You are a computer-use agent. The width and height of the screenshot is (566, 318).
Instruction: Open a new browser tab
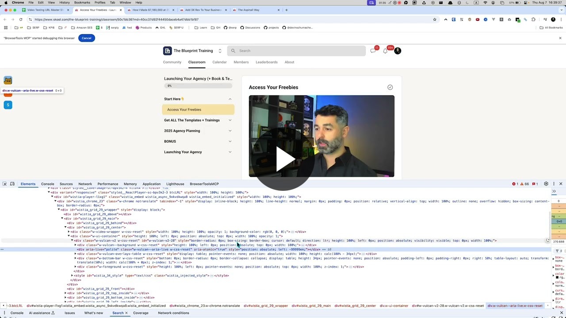[x=286, y=10]
